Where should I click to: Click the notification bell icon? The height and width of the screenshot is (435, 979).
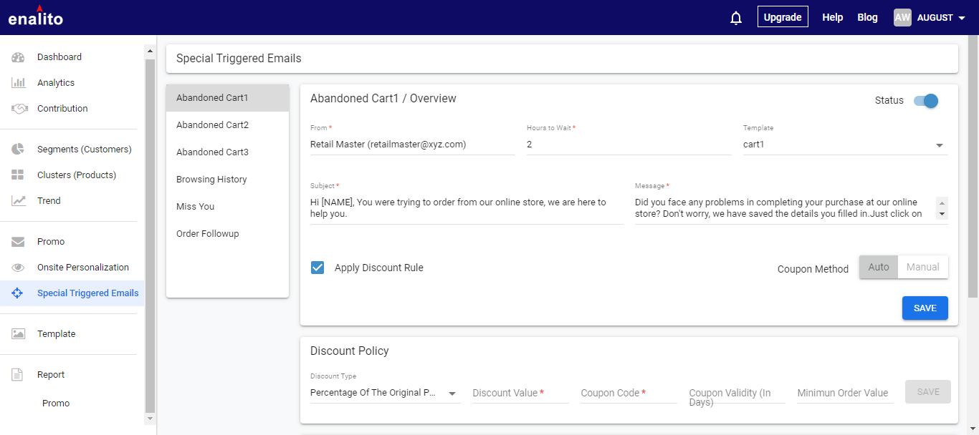tap(735, 18)
